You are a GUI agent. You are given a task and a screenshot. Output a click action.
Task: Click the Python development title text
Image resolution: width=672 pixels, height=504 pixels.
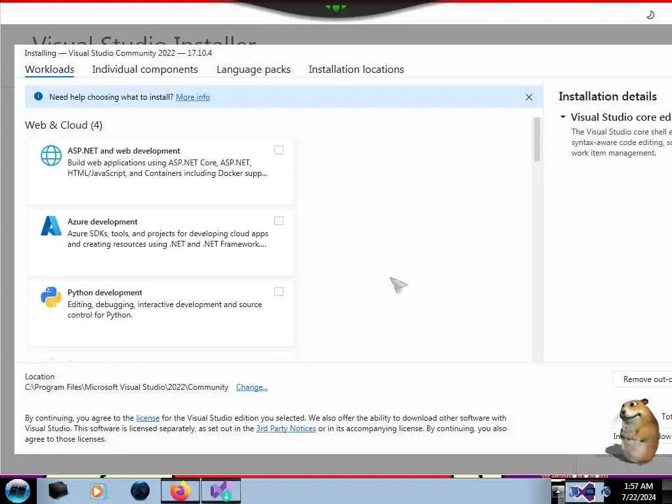pos(104,293)
